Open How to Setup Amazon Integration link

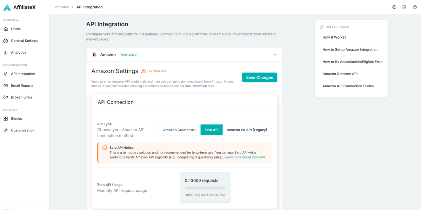tap(350, 49)
